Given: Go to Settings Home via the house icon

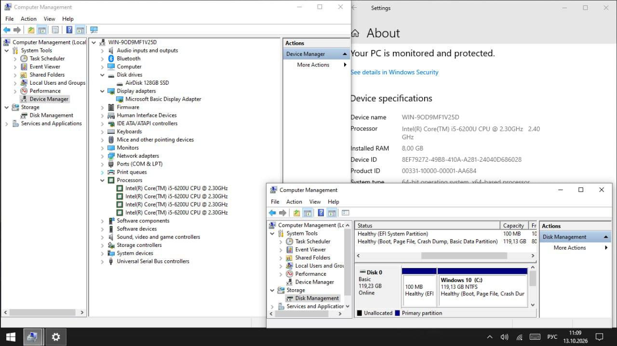Looking at the screenshot, I should (x=355, y=33).
